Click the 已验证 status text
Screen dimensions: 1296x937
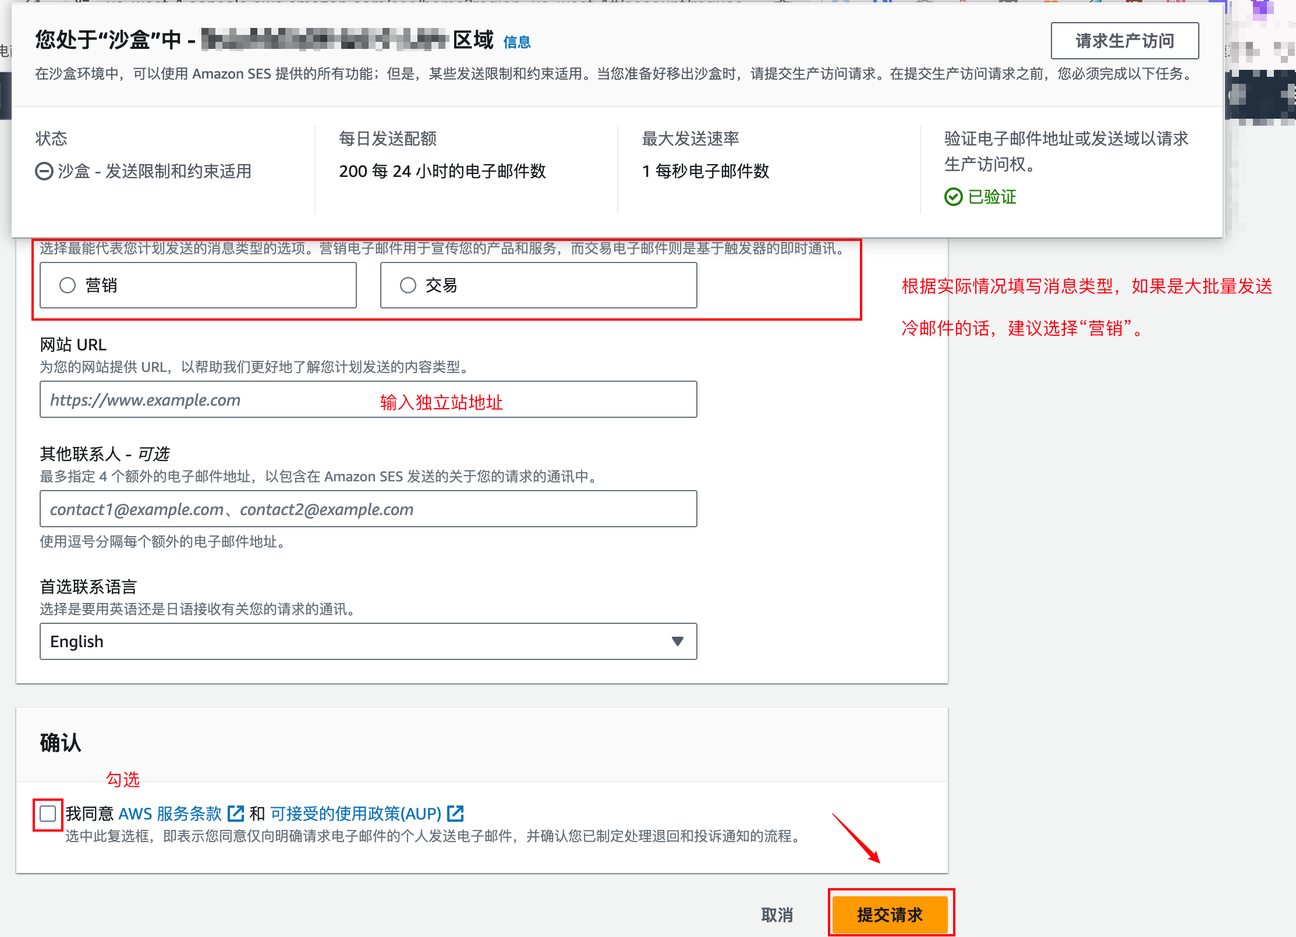click(992, 197)
